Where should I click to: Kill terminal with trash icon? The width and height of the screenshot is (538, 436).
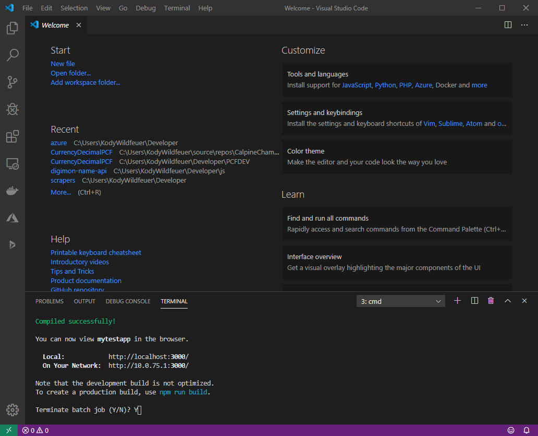coord(491,301)
